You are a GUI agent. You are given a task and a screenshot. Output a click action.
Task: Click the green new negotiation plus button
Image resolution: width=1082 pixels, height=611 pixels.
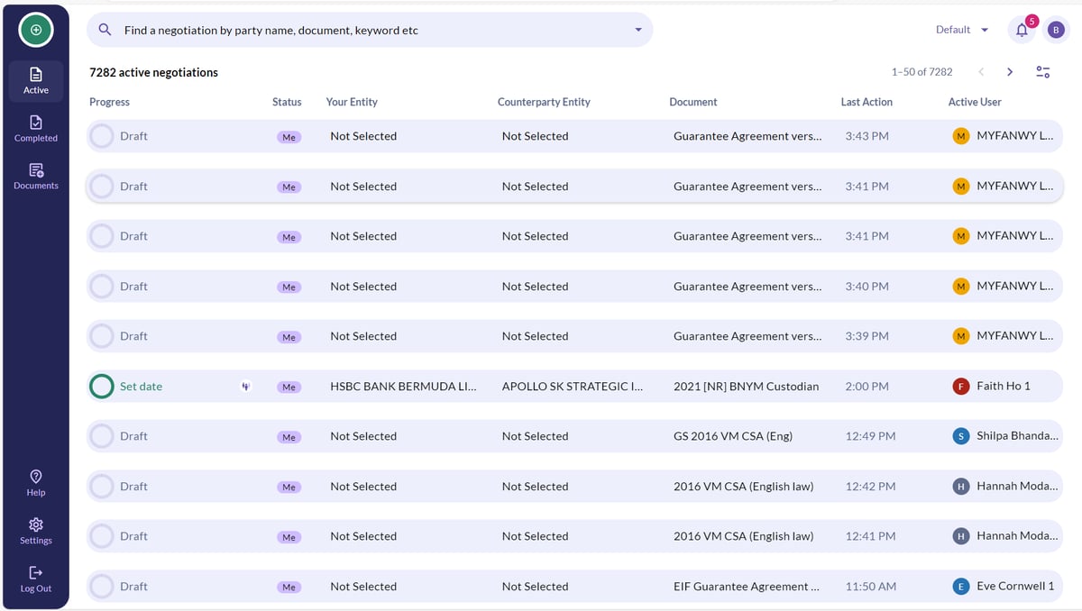36,30
